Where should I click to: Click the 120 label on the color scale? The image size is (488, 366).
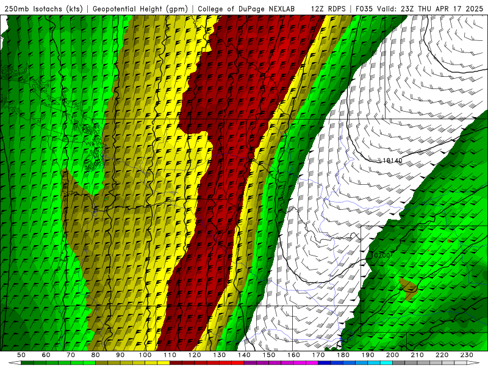coord(195,355)
